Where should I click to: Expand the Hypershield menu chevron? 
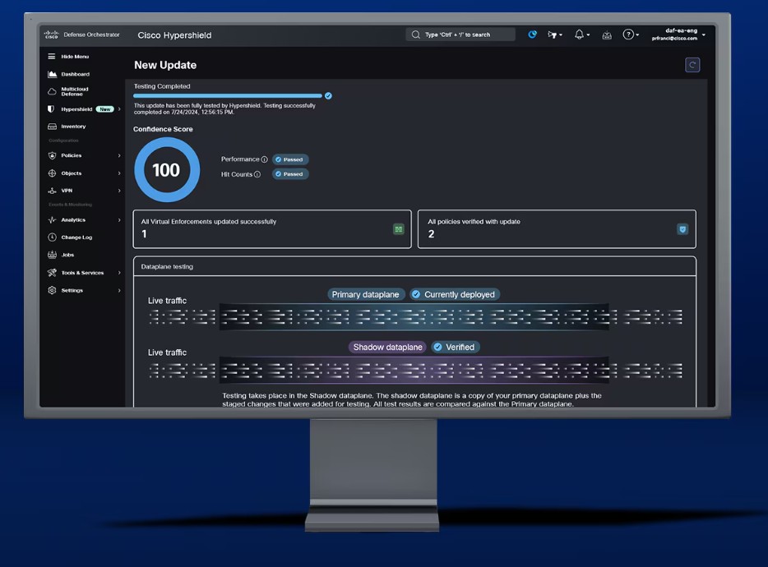pos(119,109)
